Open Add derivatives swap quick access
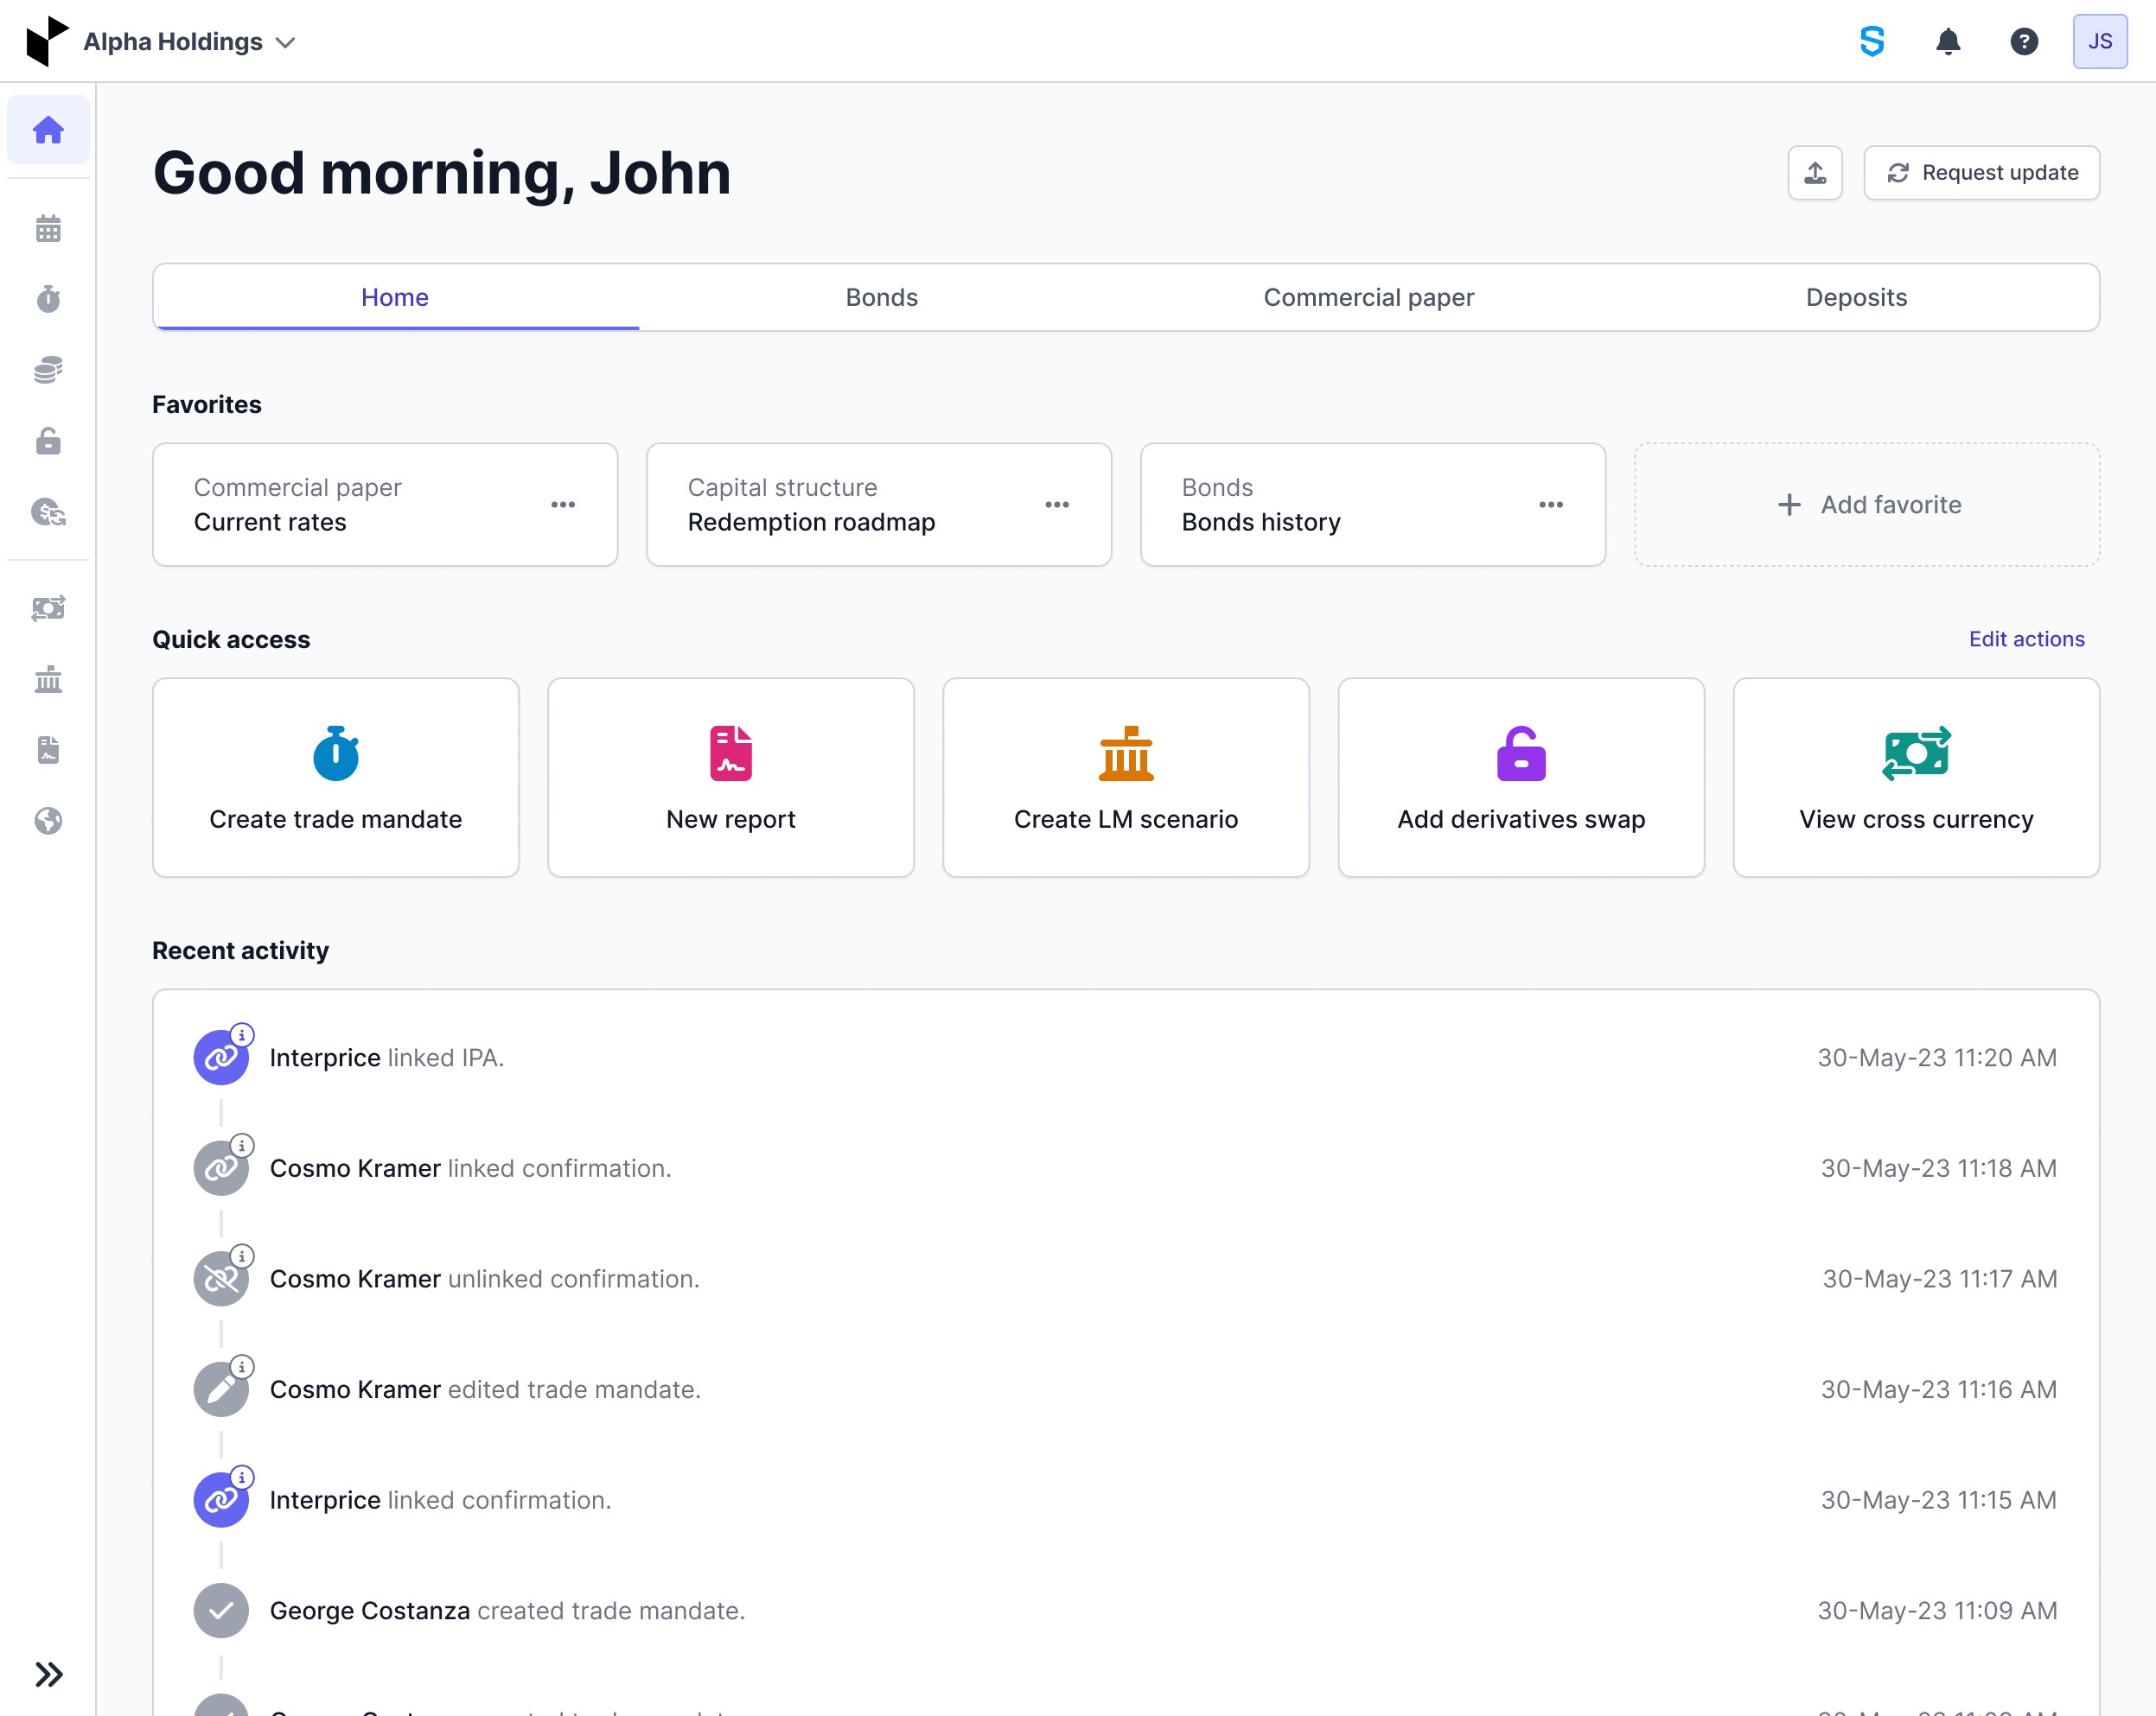The image size is (2156, 1716). (x=1521, y=778)
